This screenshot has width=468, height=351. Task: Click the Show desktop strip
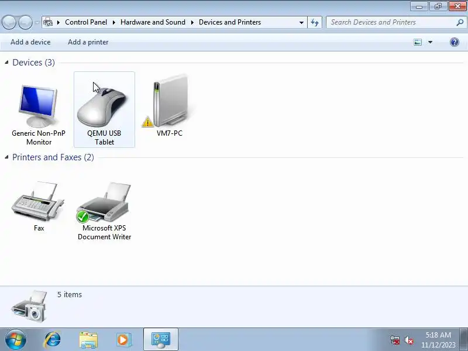(x=464, y=340)
